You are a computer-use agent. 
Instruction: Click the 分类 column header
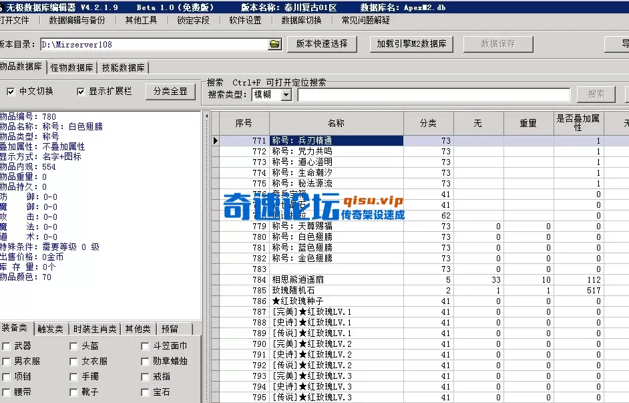(429, 123)
